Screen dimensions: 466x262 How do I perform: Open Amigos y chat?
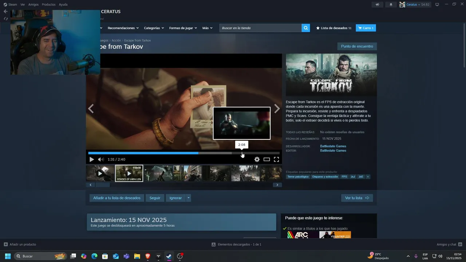point(450,245)
